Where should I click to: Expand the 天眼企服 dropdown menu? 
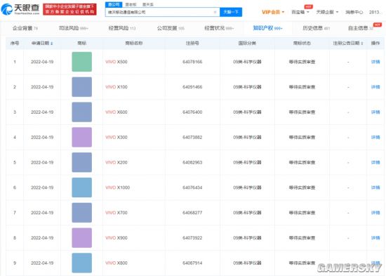(x=327, y=12)
